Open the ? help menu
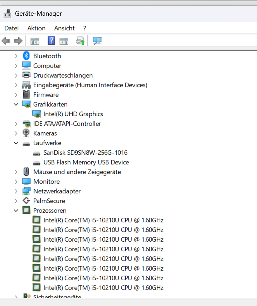This screenshot has width=257, height=306. [x=84, y=28]
